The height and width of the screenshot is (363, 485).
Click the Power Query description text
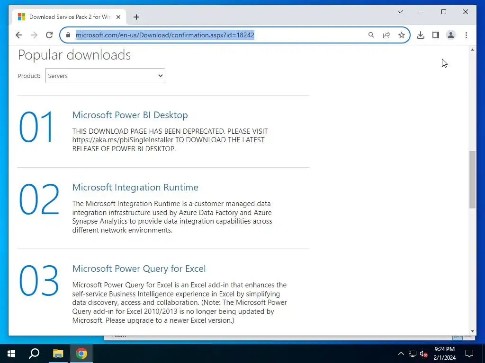pyautogui.click(x=180, y=302)
